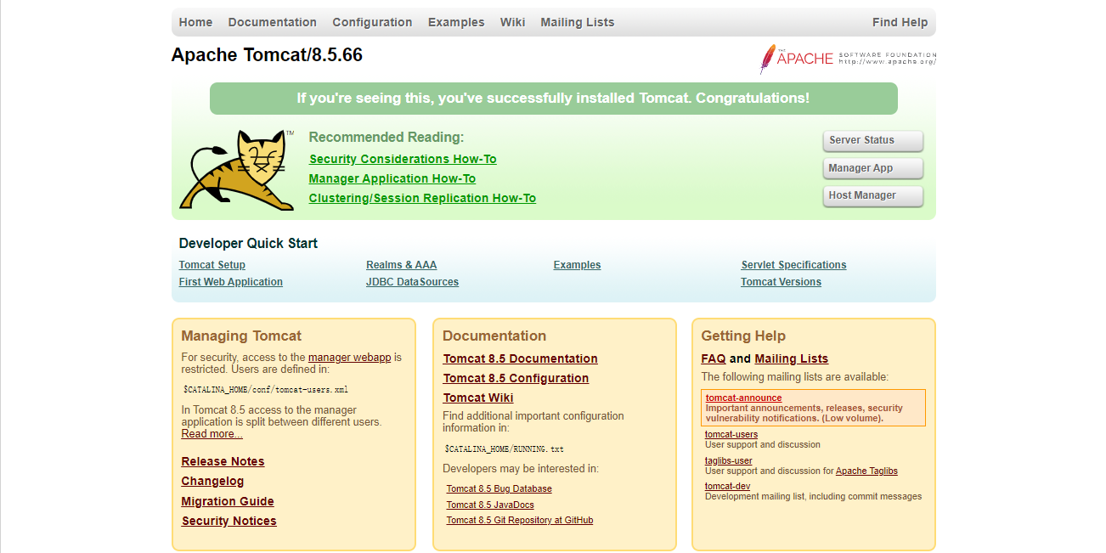1106x553 pixels.
Task: Open Clustering/Session Replication How-To
Action: 422,198
